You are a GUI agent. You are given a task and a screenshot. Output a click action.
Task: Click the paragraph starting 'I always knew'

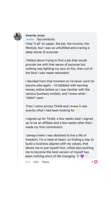(x=60, y=146)
